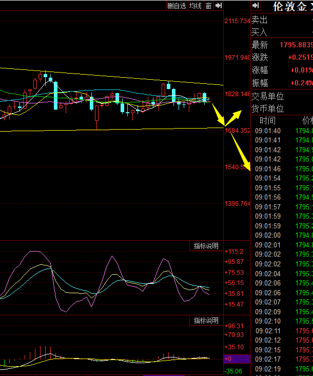Select the 09:02:07 tick row
Image resolution: width=313 pixels, height=376 pixels.
pyautogui.click(x=282, y=302)
